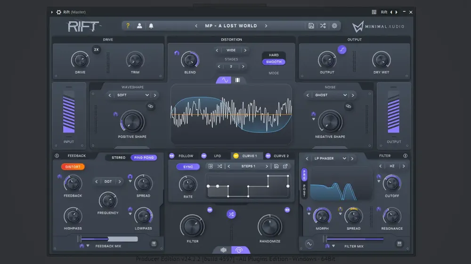
Task: Select HARD distortion mode
Action: point(274,55)
